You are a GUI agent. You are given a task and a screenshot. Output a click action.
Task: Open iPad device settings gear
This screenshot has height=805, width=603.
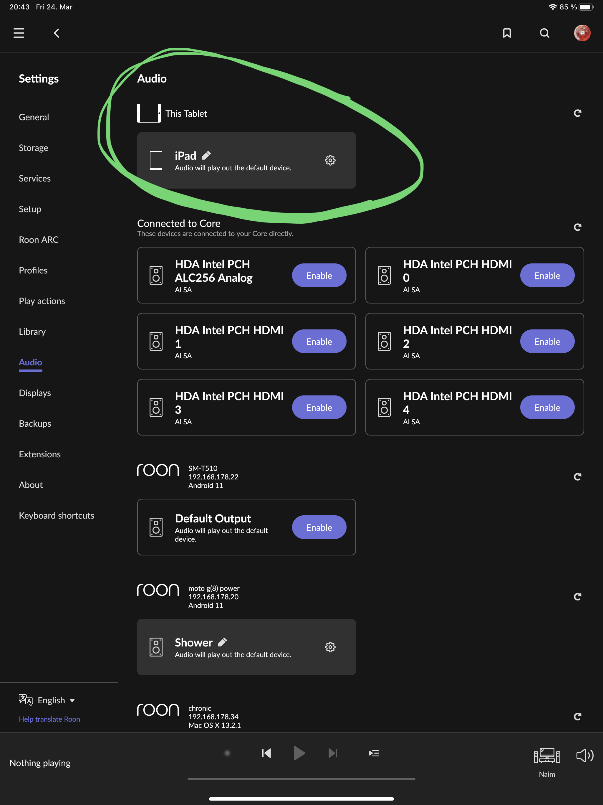330,160
